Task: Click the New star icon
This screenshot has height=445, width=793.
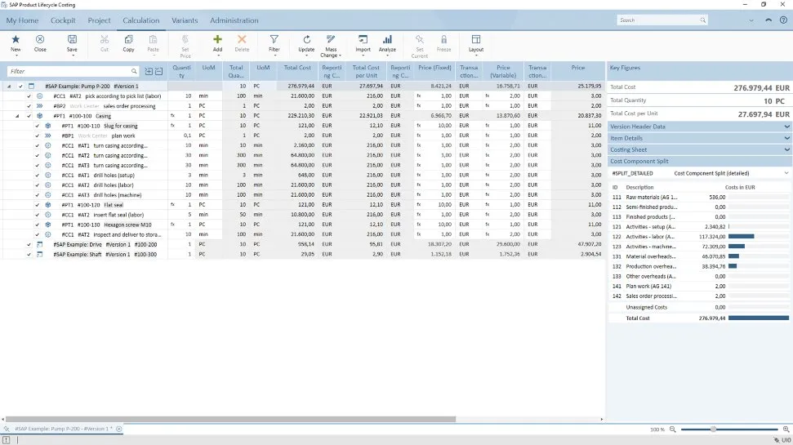Action: (16, 39)
